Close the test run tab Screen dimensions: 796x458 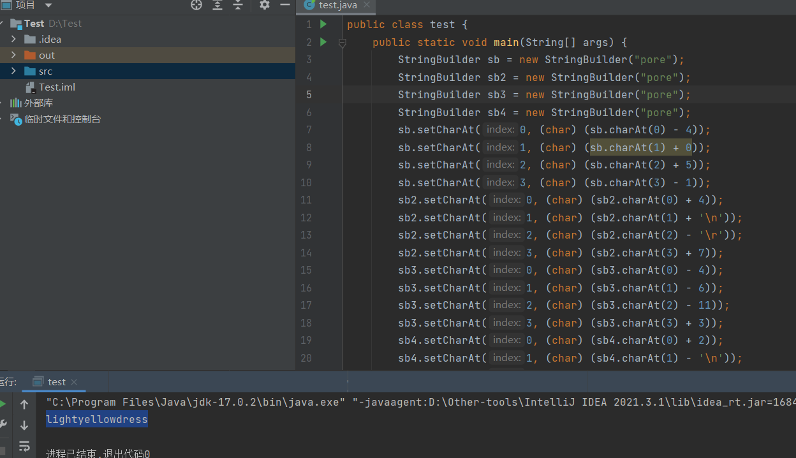75,382
